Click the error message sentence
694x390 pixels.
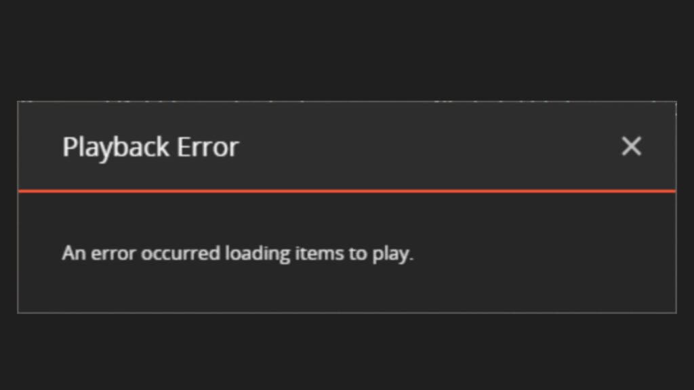pos(238,255)
